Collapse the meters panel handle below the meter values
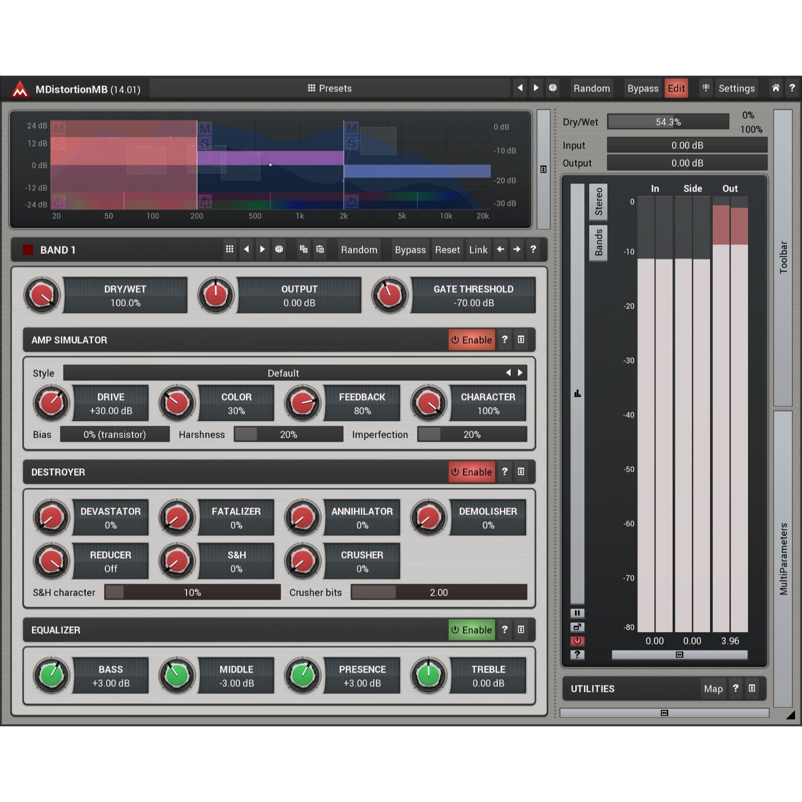 click(x=680, y=654)
